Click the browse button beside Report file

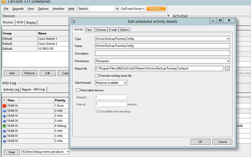(227, 69)
